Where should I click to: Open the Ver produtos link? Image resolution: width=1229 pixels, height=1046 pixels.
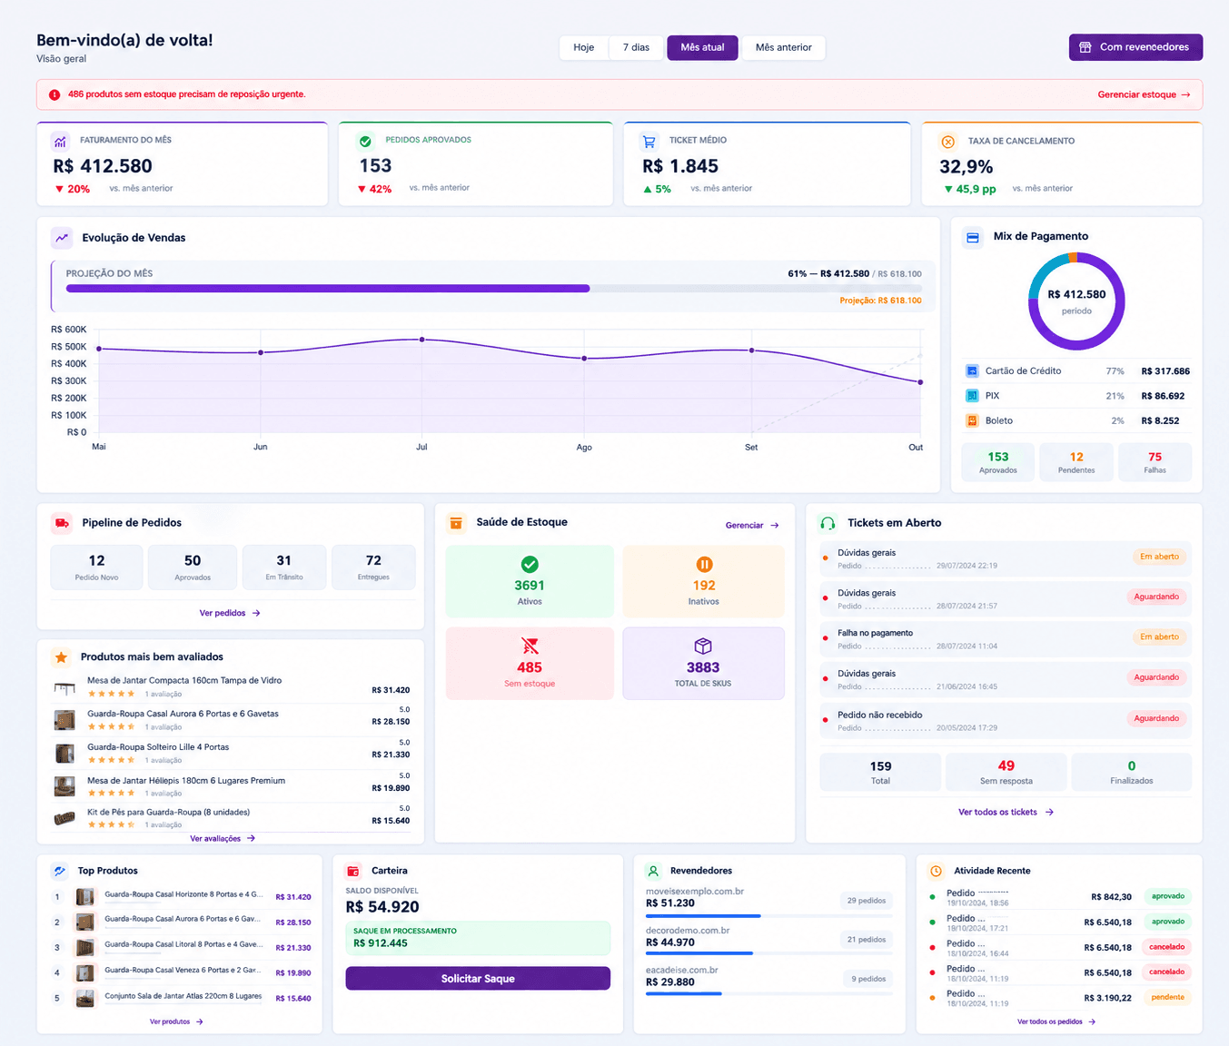[x=176, y=1021]
